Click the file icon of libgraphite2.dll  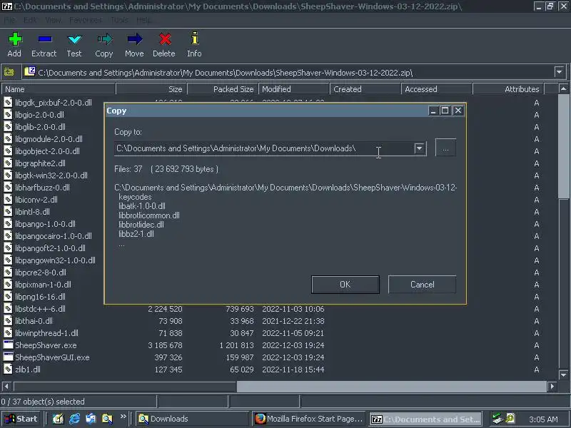(x=8, y=163)
